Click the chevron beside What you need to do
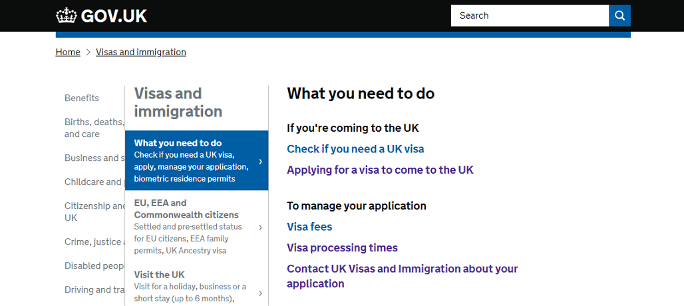 click(x=260, y=161)
